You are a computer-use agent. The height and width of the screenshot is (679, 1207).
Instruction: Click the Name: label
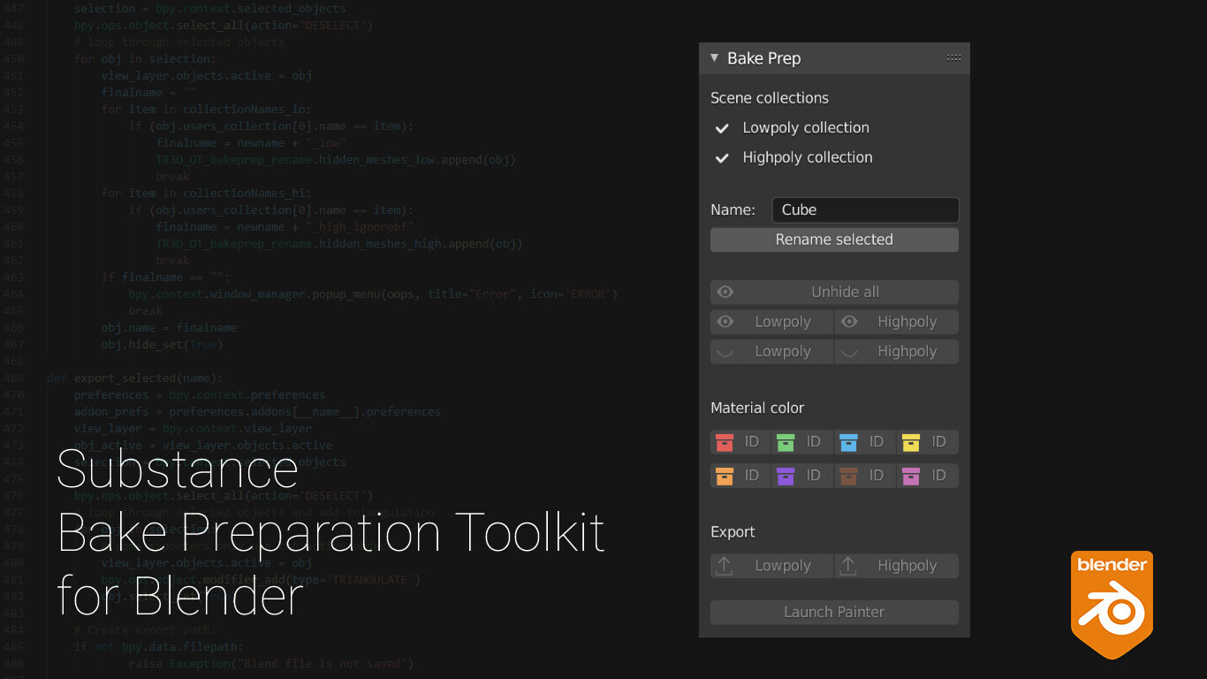[733, 210]
